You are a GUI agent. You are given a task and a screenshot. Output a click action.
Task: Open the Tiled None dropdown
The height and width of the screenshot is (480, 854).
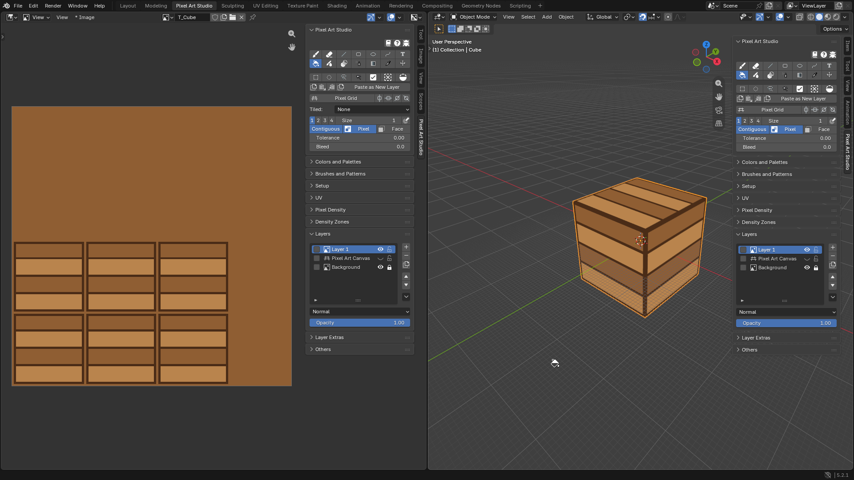tap(372, 109)
